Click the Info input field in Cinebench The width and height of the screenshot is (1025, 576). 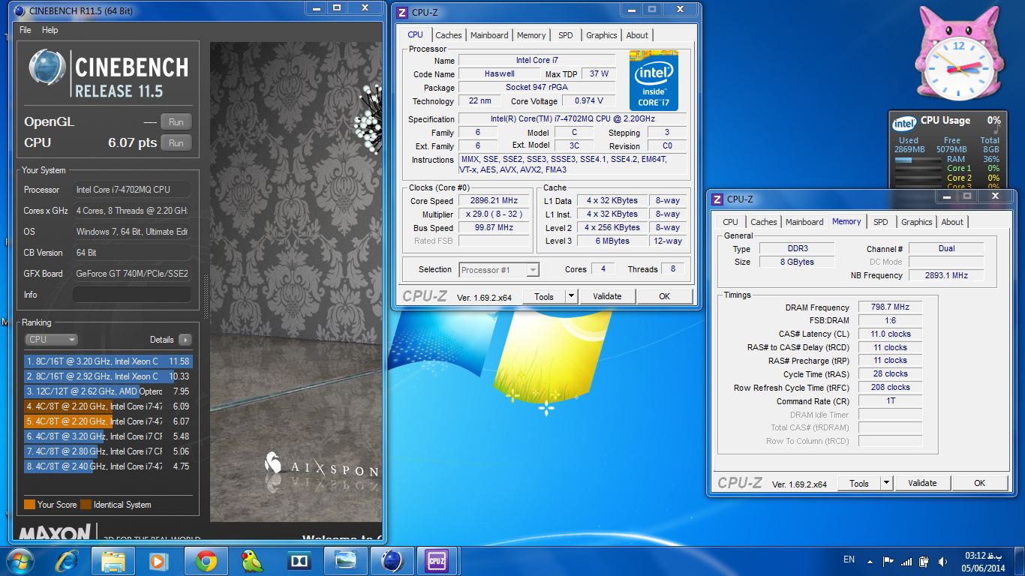[x=132, y=295]
